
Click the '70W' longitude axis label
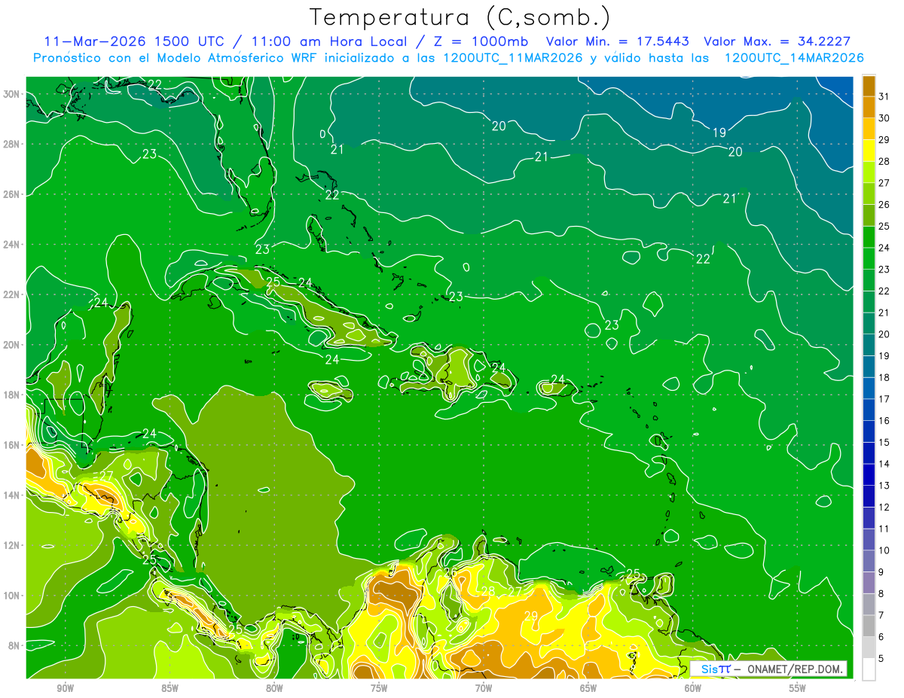point(484,688)
